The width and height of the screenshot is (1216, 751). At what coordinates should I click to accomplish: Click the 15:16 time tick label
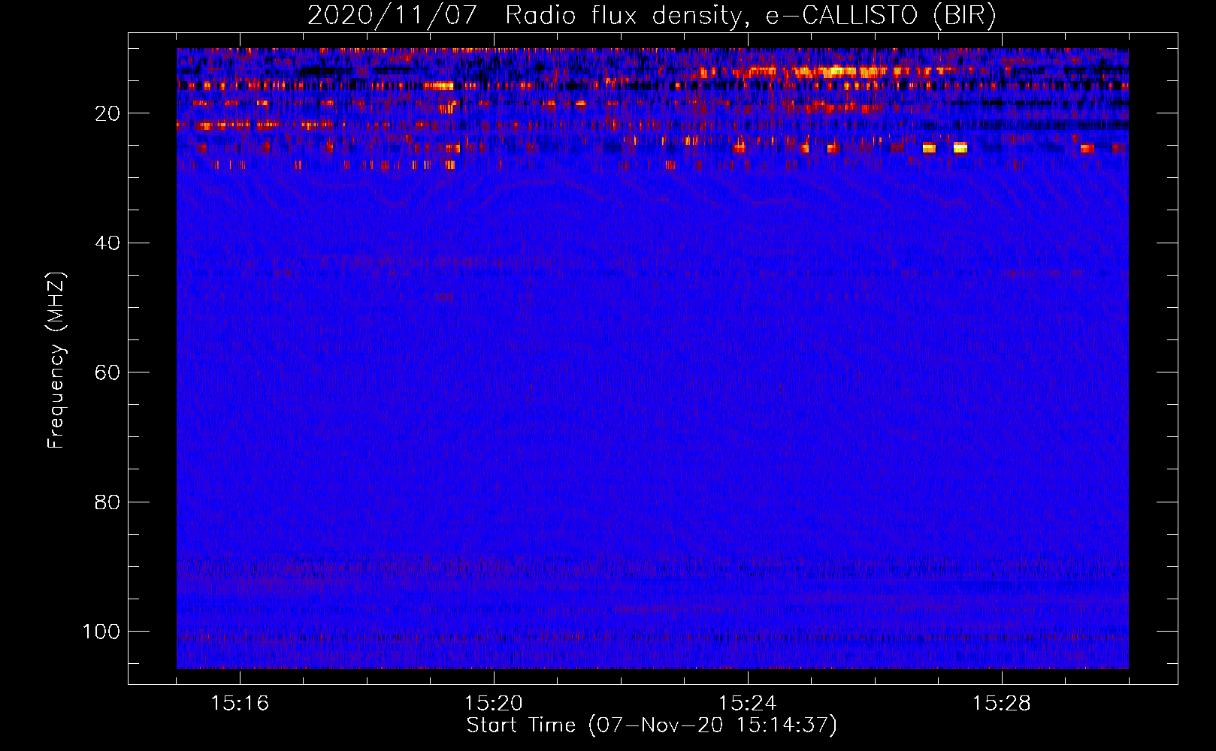coord(240,704)
